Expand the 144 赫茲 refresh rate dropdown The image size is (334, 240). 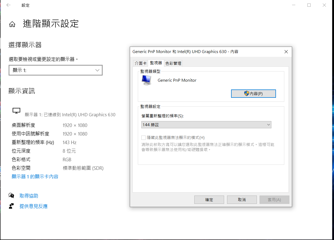tap(206, 125)
